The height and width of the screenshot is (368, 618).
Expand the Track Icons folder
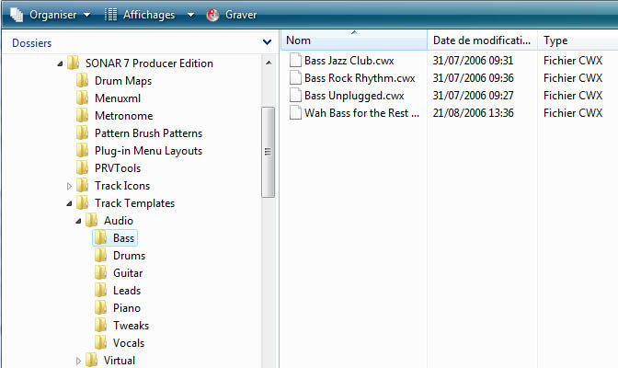click(69, 186)
